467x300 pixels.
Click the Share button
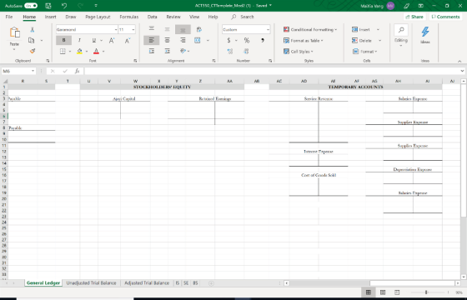click(x=414, y=17)
